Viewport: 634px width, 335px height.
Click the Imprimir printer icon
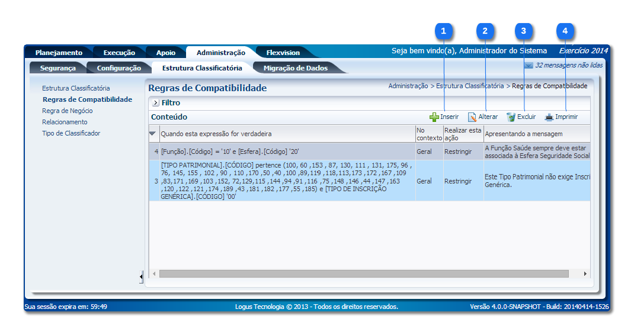click(549, 117)
